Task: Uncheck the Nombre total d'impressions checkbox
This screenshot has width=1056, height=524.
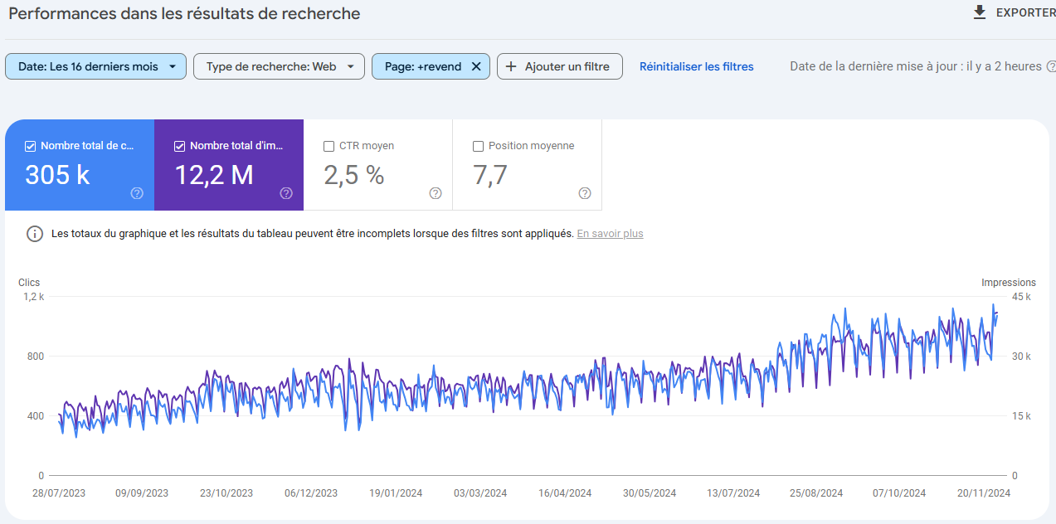Action: pos(180,146)
